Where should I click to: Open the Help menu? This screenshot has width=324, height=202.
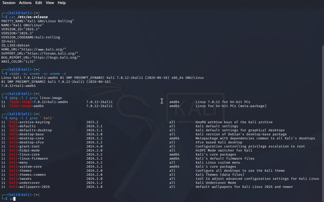coord(62,3)
